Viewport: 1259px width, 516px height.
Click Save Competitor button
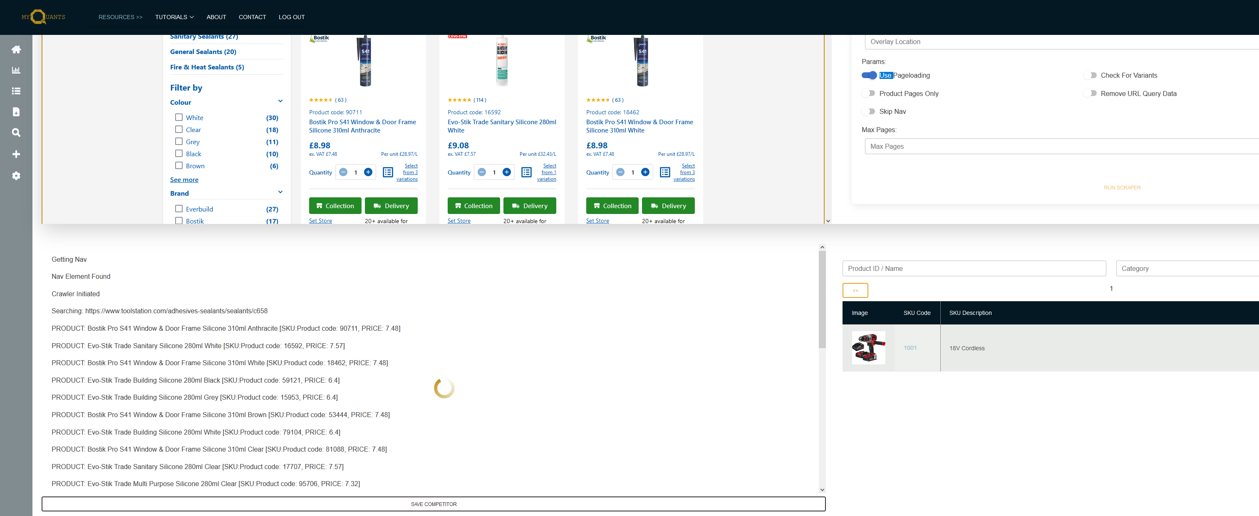[x=434, y=504]
